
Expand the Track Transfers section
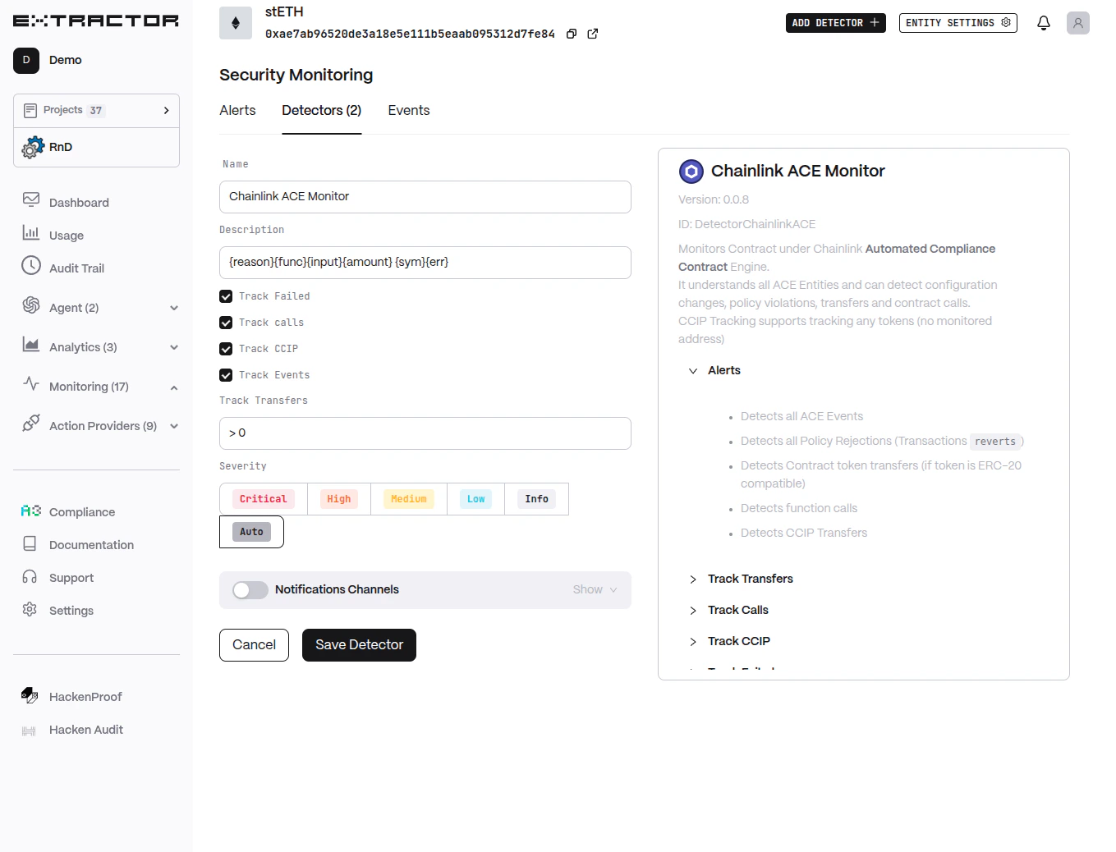[693, 579]
